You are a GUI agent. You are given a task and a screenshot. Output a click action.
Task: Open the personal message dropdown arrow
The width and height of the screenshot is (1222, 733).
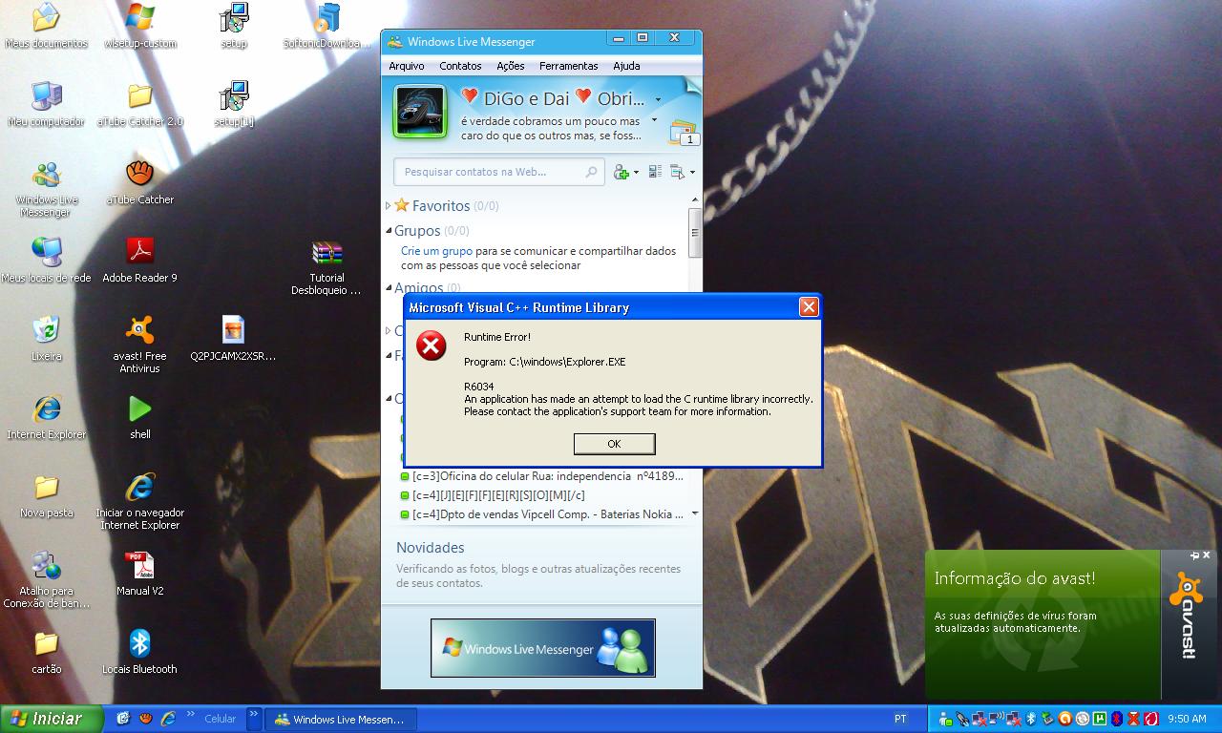click(x=654, y=121)
